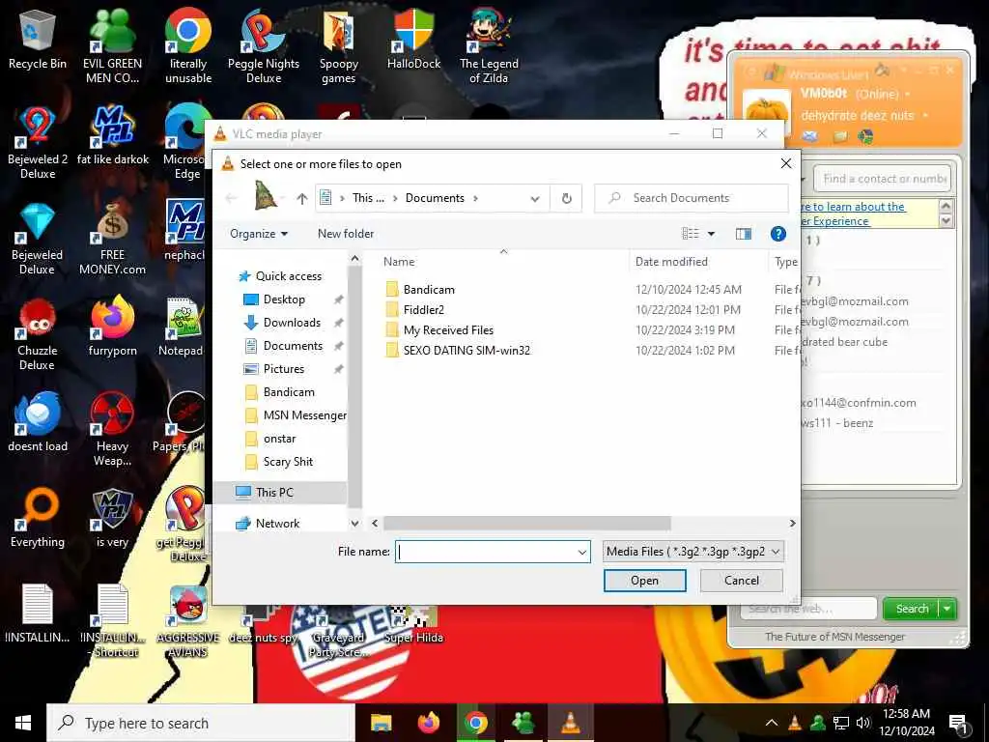
Task: Open HalloDock desktop icon
Action: tap(413, 40)
